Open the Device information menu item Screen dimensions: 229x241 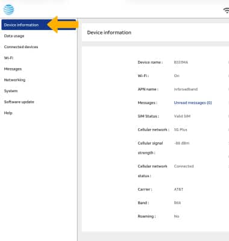point(39,25)
